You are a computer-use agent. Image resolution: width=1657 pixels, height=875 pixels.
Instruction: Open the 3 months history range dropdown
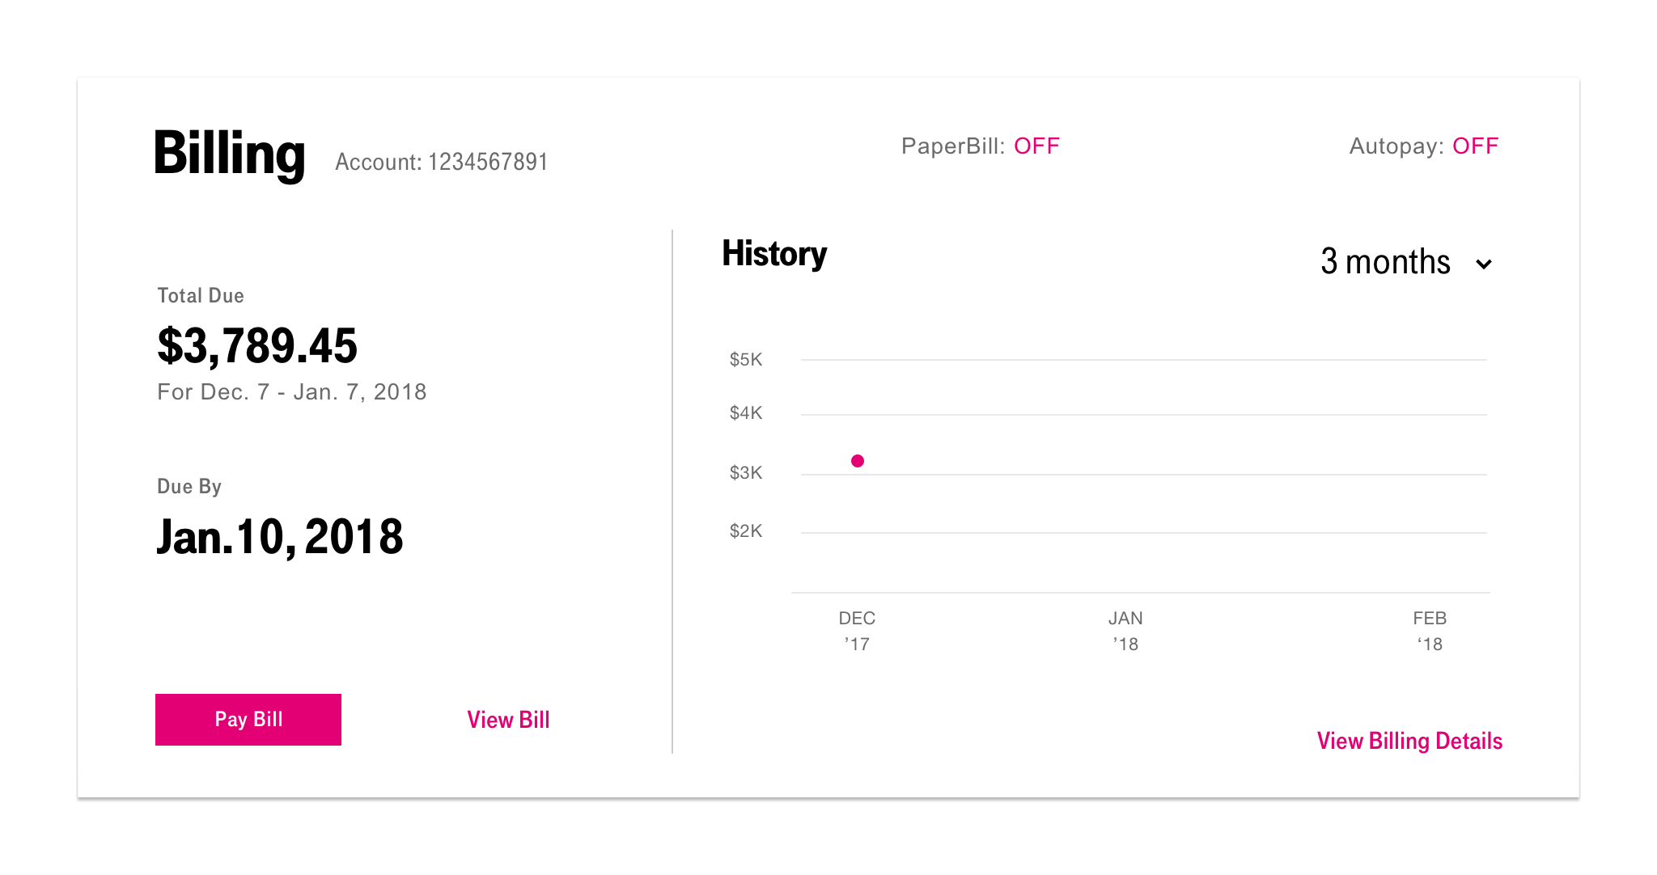(x=1406, y=262)
